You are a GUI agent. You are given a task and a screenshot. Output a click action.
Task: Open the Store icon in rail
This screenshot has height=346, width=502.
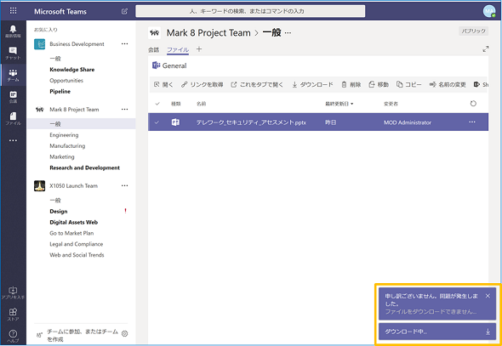[13, 315]
